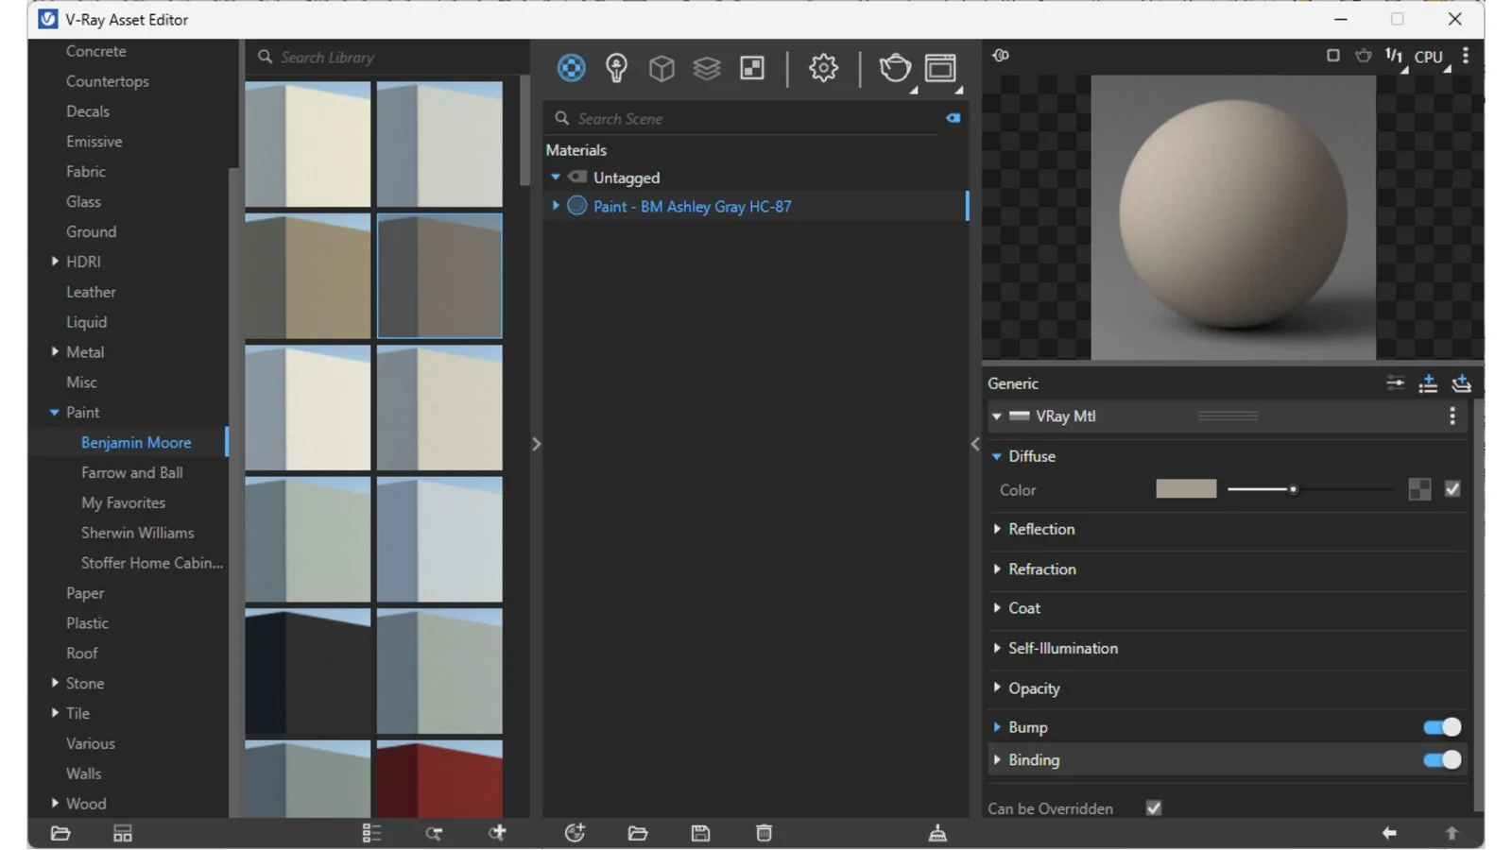Toggle the Bump option on
Screen dimensions: 1512x850
(1439, 726)
